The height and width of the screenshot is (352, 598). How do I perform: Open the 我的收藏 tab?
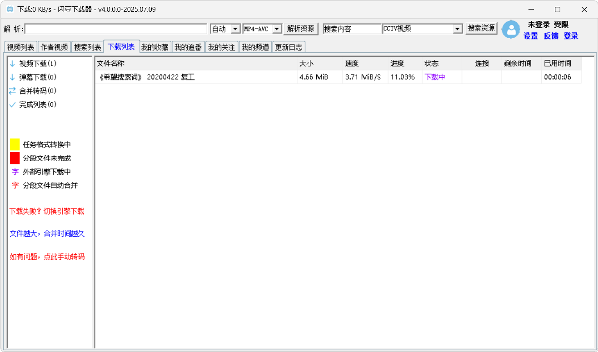coord(154,47)
